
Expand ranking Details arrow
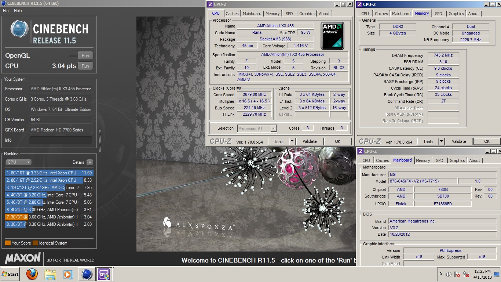click(x=89, y=162)
